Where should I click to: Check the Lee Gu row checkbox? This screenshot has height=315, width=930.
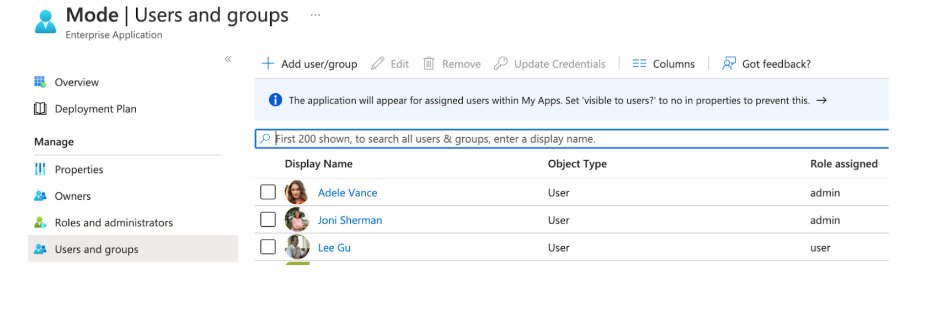pos(268,247)
